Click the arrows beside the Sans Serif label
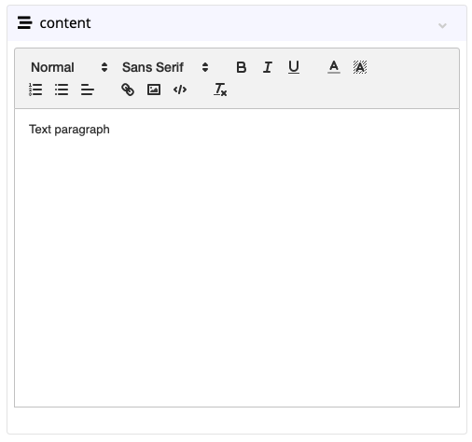 [x=205, y=67]
